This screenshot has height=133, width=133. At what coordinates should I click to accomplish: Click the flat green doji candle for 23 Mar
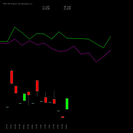(59, 111)
